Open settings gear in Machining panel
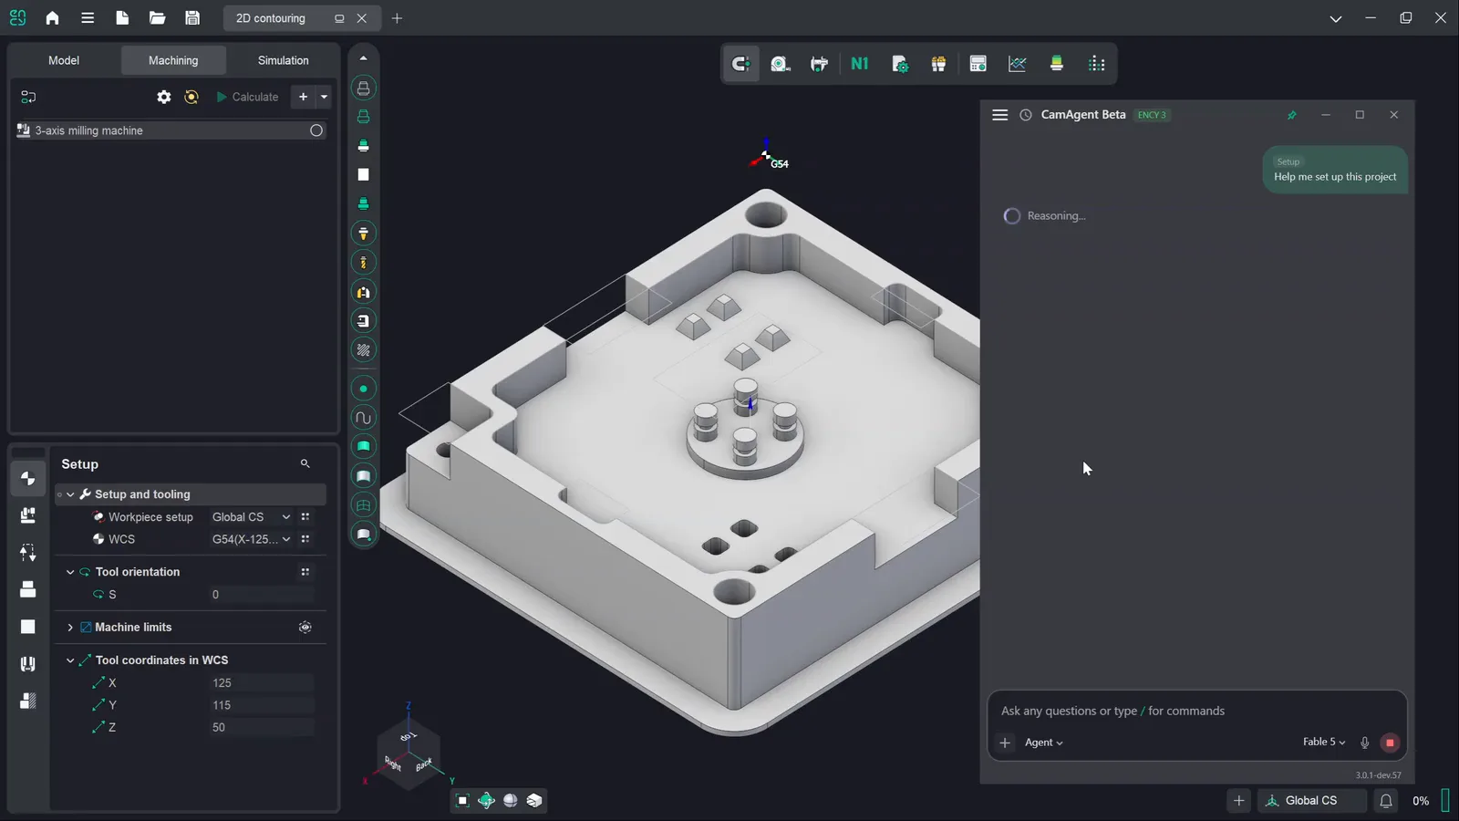Screen dimensions: 1459x821 click(x=164, y=97)
